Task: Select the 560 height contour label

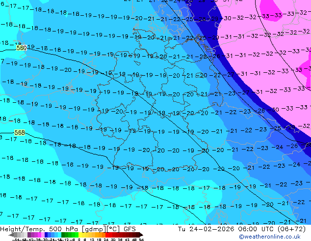Action: [x=22, y=48]
